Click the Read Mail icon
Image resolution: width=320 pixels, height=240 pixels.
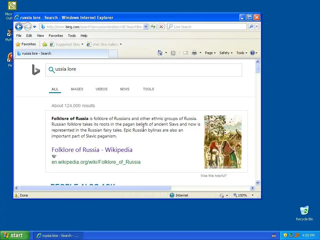point(186,53)
